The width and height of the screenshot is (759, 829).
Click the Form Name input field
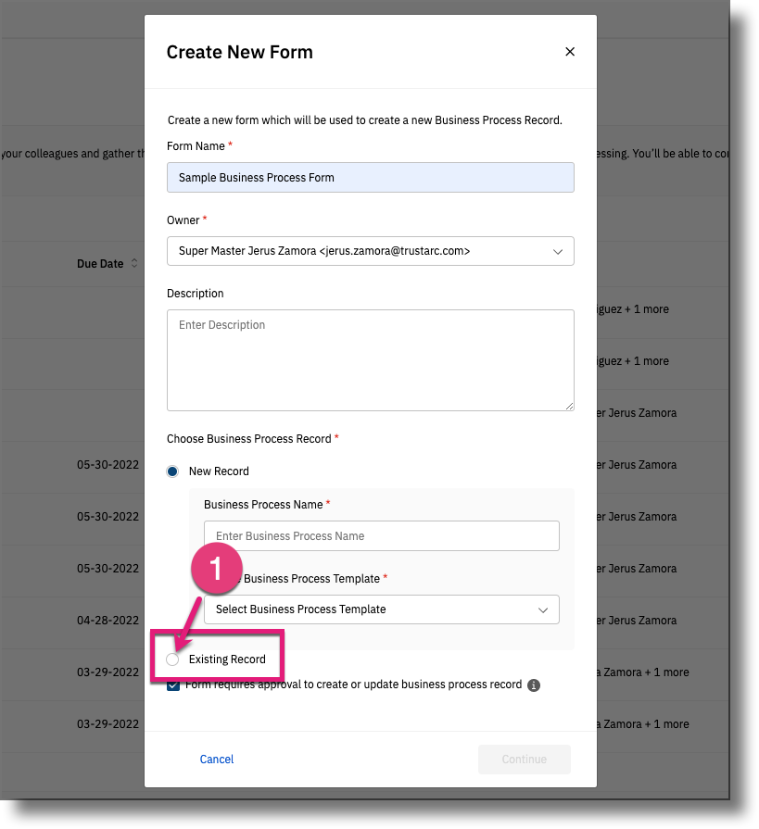coord(371,177)
